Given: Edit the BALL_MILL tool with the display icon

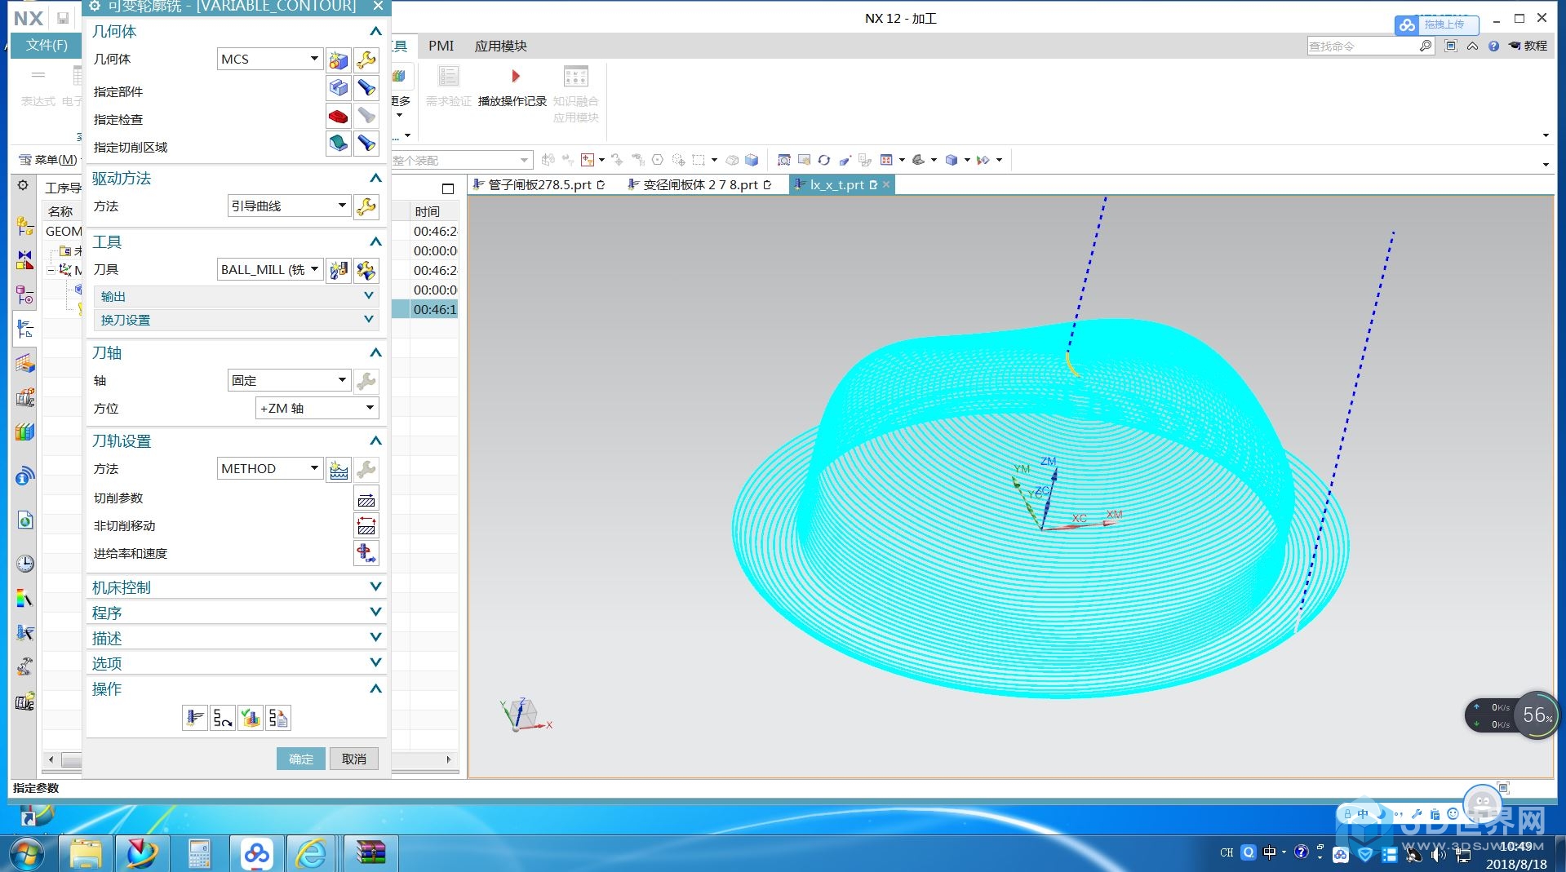Looking at the screenshot, I should tap(366, 270).
